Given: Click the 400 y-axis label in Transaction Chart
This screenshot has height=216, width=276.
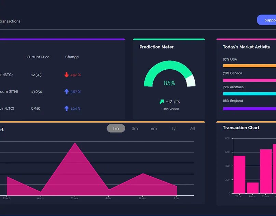Looking at the screenshot, I should [x=227, y=166].
